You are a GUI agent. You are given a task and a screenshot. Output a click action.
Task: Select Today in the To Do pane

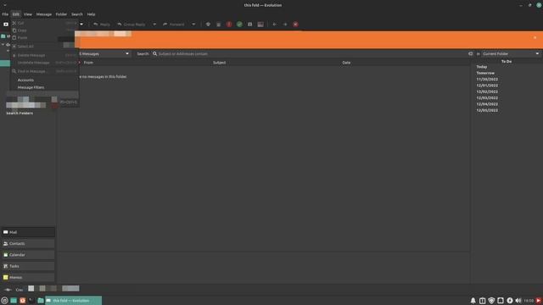point(482,67)
